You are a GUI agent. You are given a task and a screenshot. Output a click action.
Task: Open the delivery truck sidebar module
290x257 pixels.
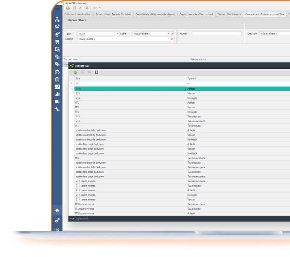click(57, 102)
